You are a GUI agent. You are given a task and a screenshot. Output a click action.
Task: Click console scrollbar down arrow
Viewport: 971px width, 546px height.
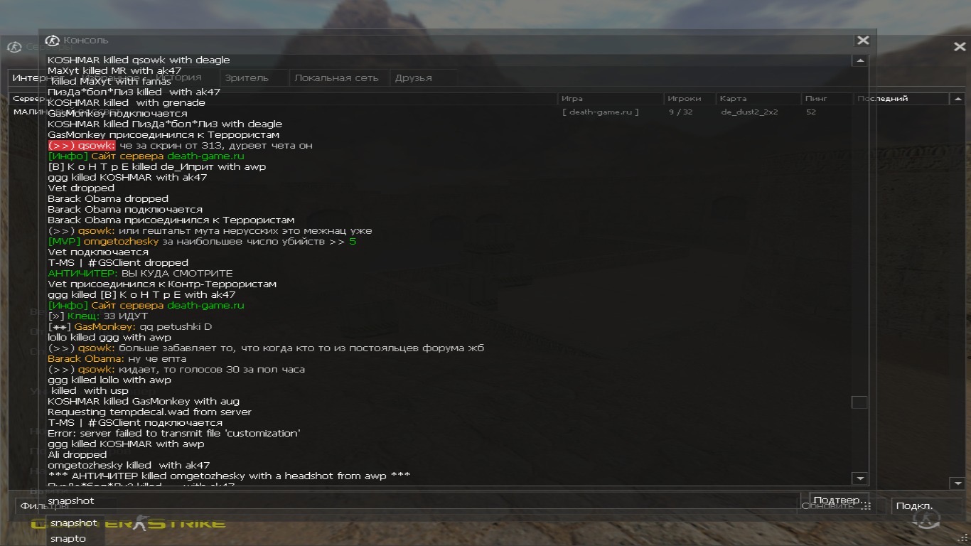[859, 478]
